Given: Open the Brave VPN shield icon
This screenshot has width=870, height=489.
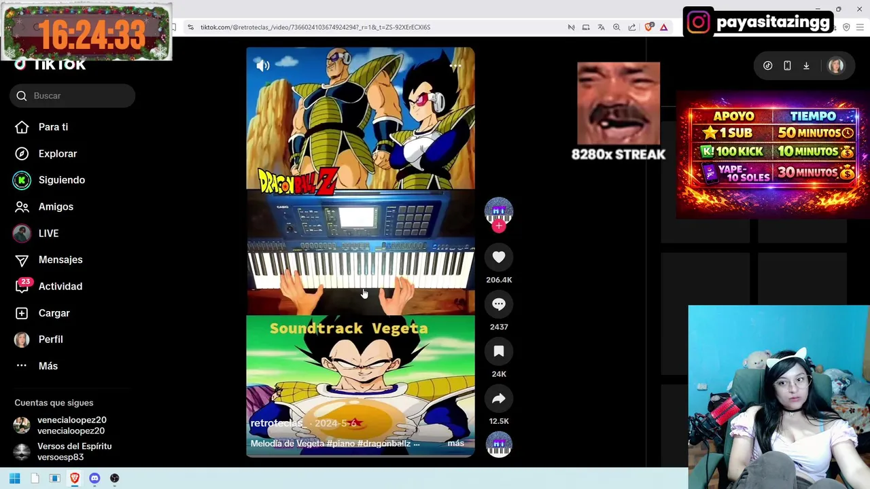Looking at the screenshot, I should click(846, 27).
